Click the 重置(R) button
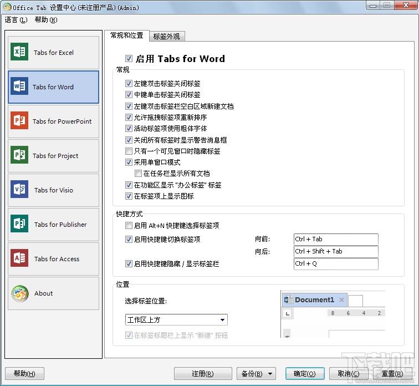Screen dimensions: 419x386 pyautogui.click(x=392, y=373)
